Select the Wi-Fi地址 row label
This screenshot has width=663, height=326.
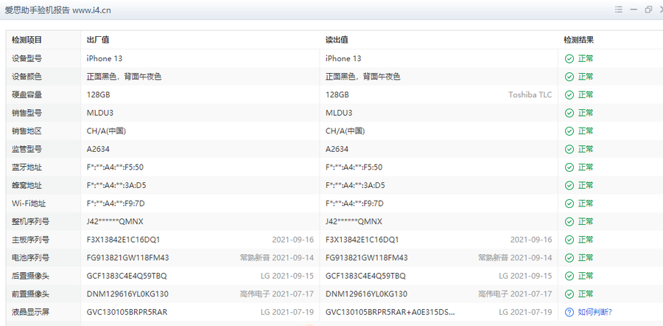tap(29, 204)
